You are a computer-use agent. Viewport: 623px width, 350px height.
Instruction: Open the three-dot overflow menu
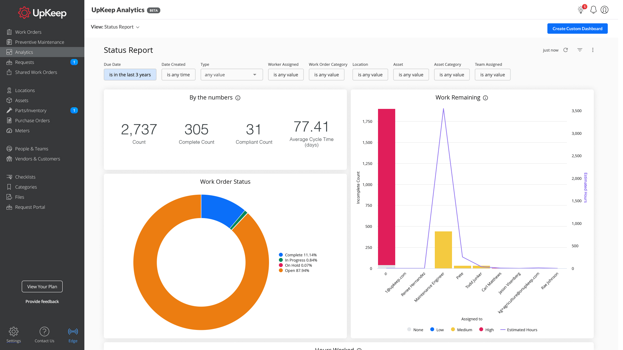tap(593, 50)
